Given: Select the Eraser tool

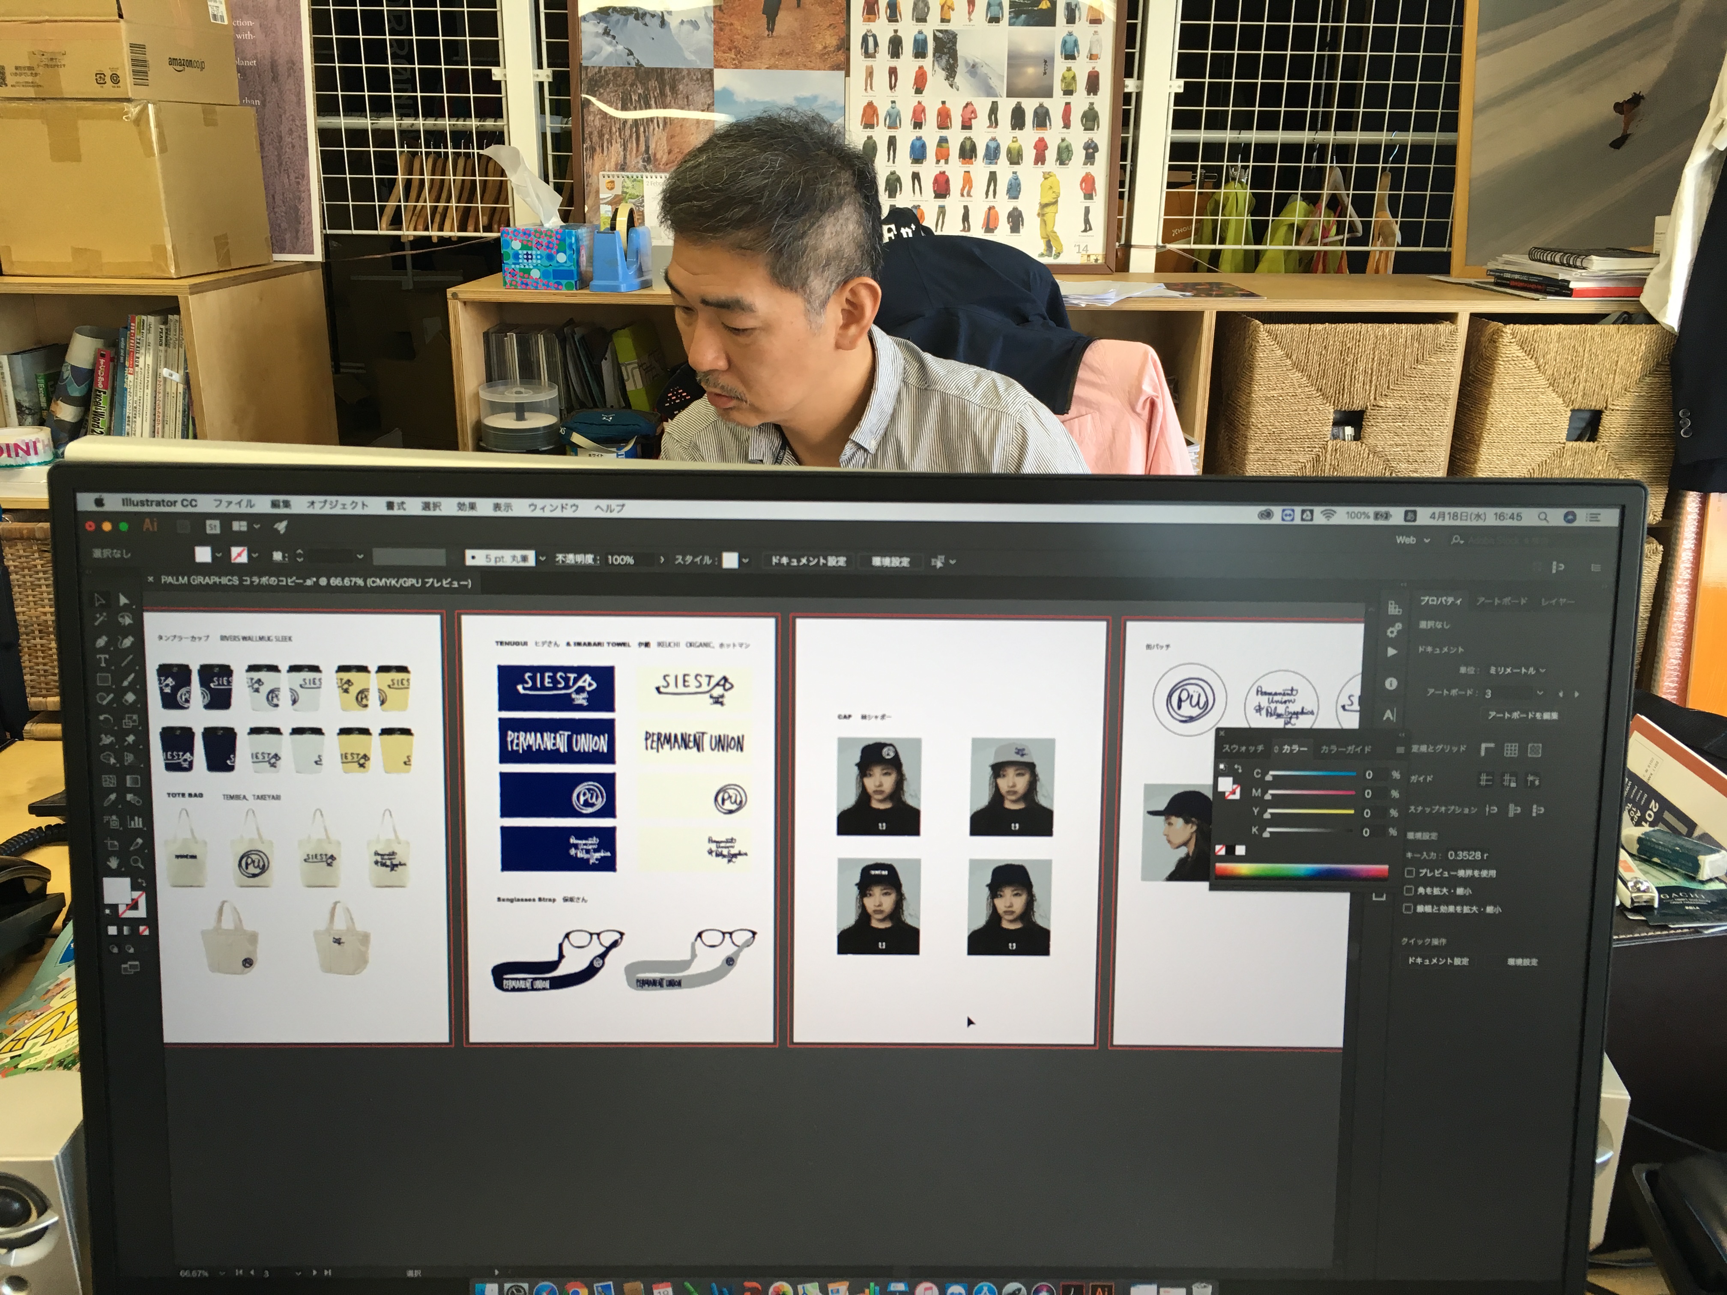Looking at the screenshot, I should tap(130, 699).
